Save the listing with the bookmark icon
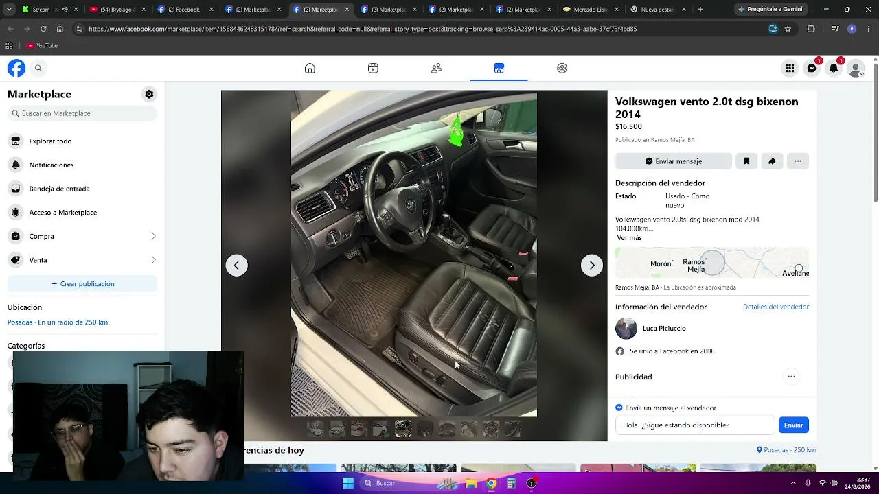The width and height of the screenshot is (879, 494). 746,161
